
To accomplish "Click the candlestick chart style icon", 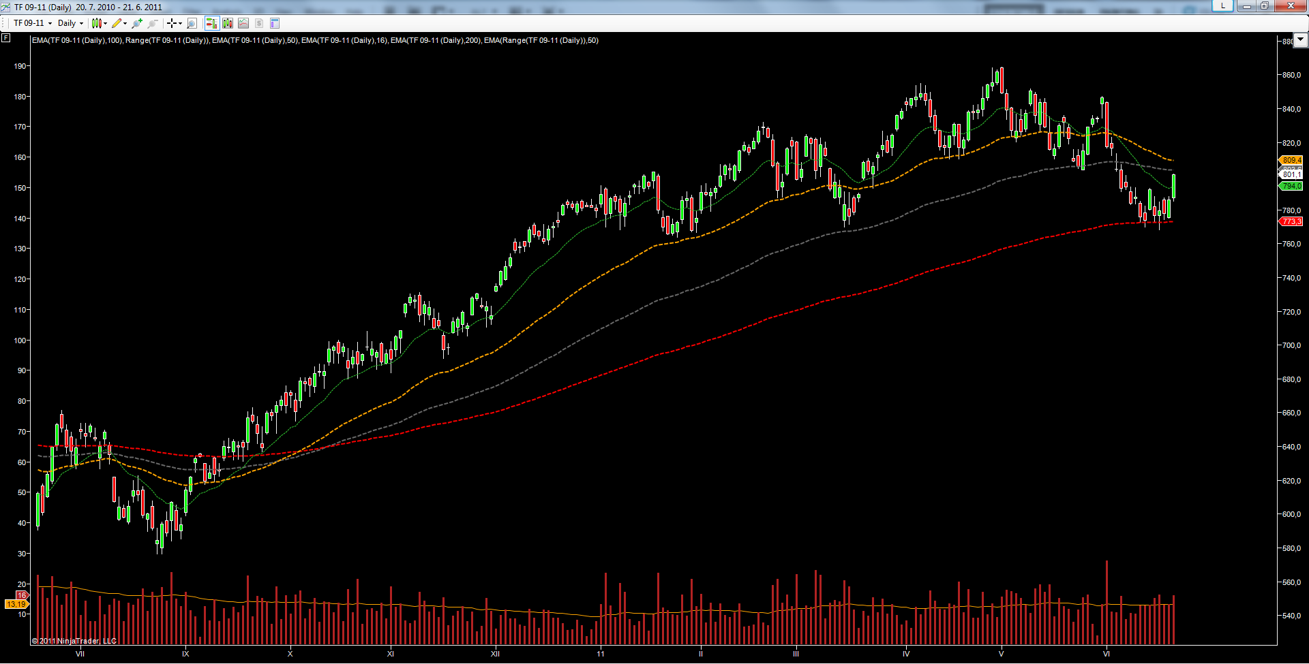I will 97,23.
